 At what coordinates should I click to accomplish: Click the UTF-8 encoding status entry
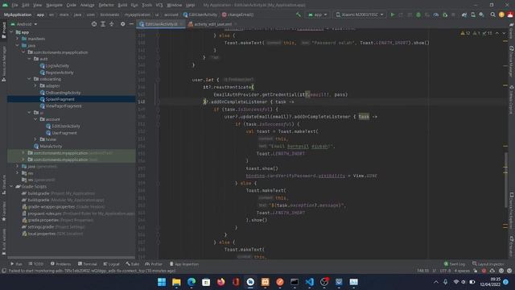[445, 271]
